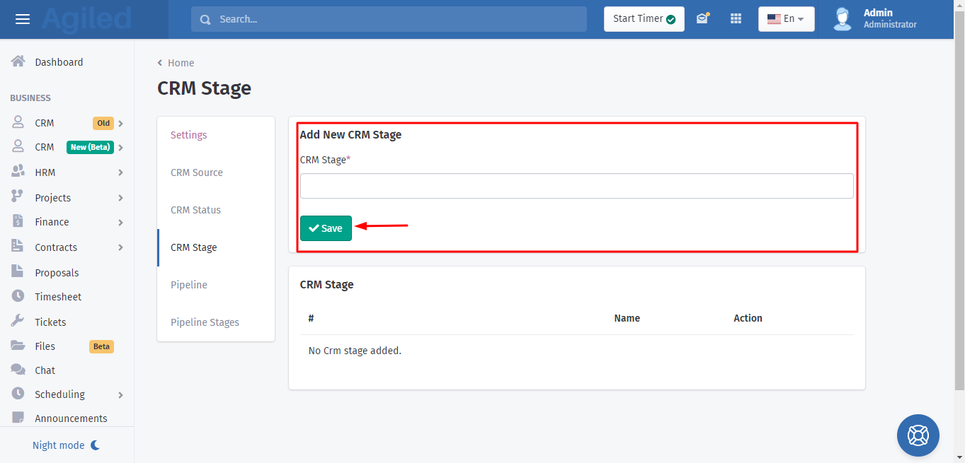Click the Tickets wrench icon
The image size is (965, 463).
pyautogui.click(x=18, y=322)
